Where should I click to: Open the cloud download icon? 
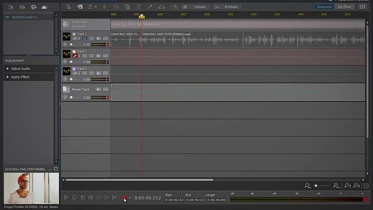[34, 7]
